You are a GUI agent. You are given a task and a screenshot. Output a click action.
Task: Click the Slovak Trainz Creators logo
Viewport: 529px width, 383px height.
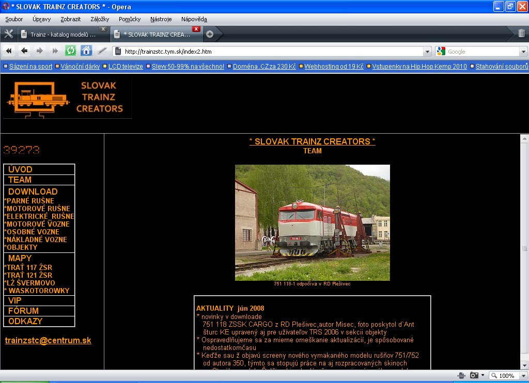click(x=68, y=98)
